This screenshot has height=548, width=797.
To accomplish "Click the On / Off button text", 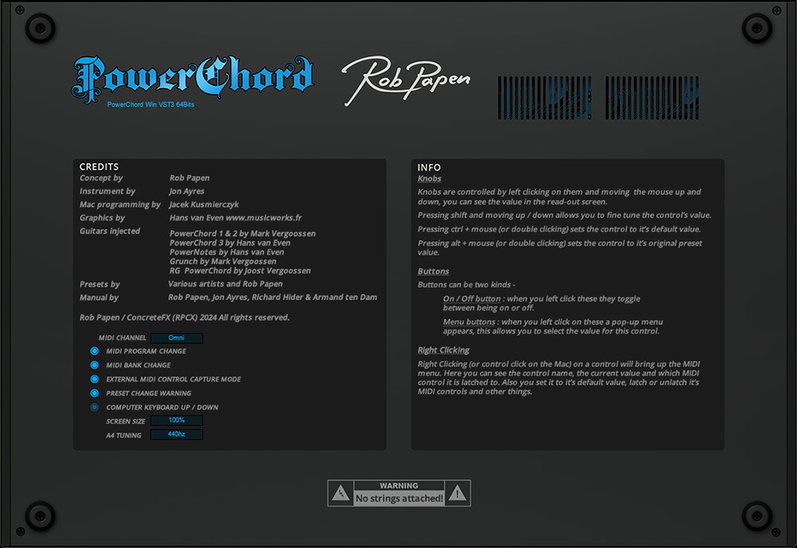I will coord(472,299).
